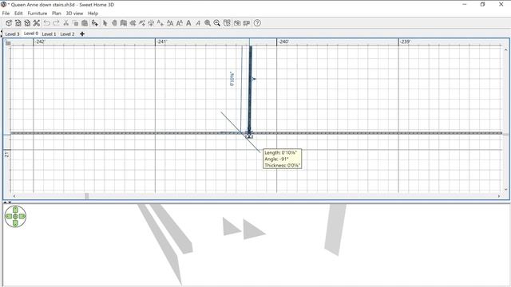Create a video of the 3D view
Screen dimensions: 511x287
(x=247, y=23)
